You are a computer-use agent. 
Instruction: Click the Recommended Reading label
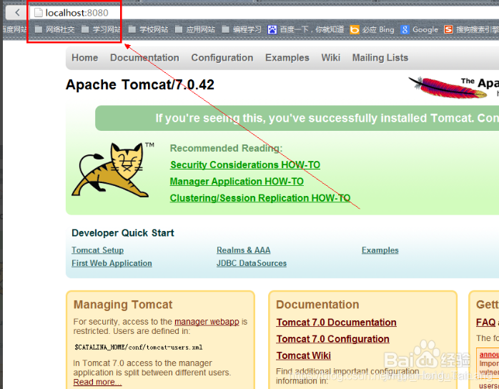point(227,148)
